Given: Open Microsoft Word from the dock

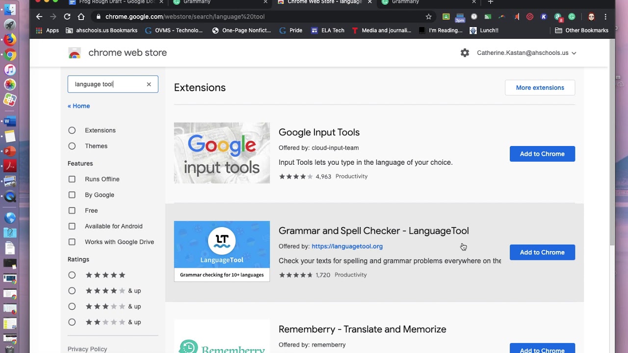Looking at the screenshot, I should tap(10, 121).
